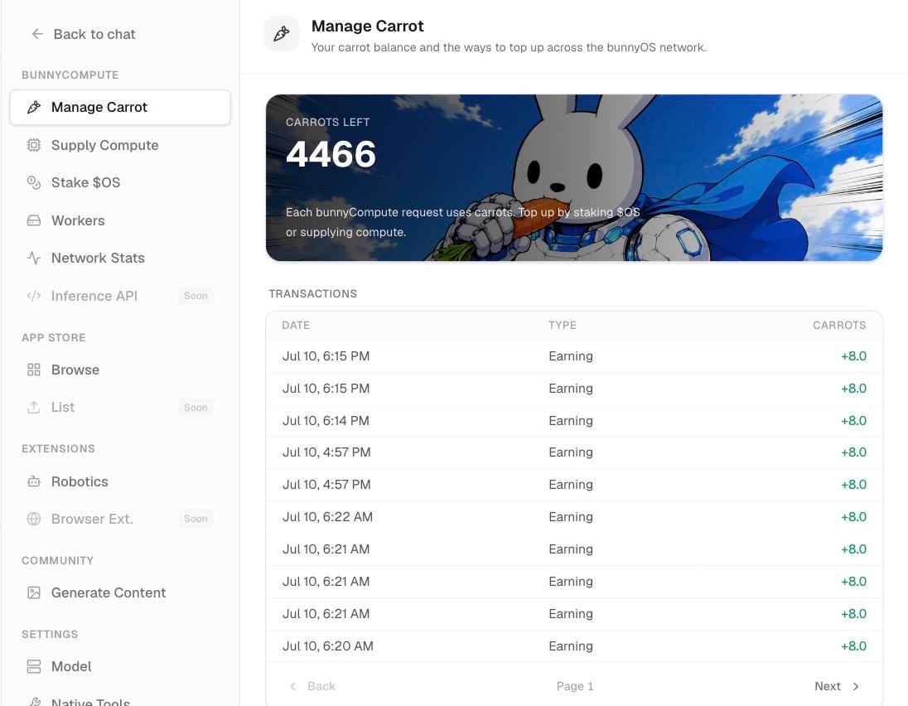
Task: Click the DATE column header
Action: (x=296, y=326)
